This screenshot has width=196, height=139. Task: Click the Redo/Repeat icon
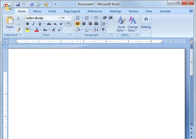pyautogui.click(x=32, y=4)
